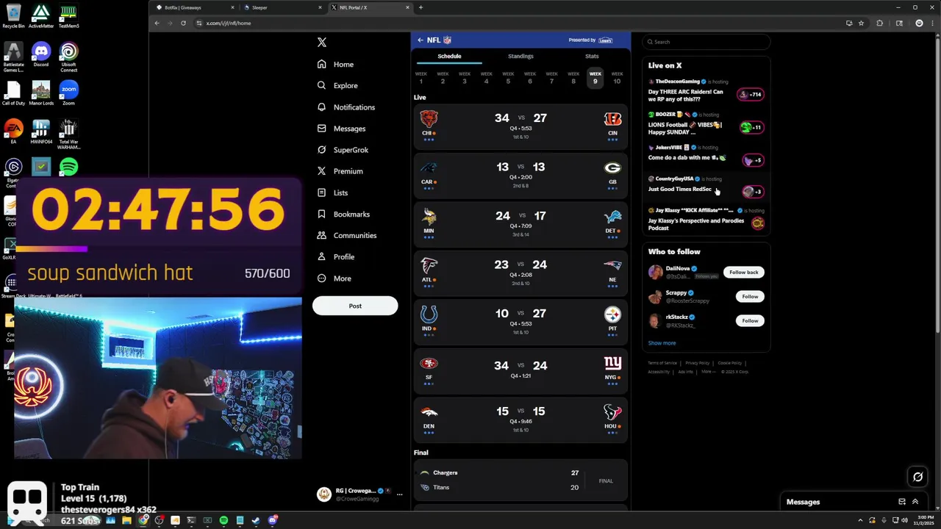Click the Steam icon in the taskbar
Image resolution: width=941 pixels, height=529 pixels.
tap(256, 521)
